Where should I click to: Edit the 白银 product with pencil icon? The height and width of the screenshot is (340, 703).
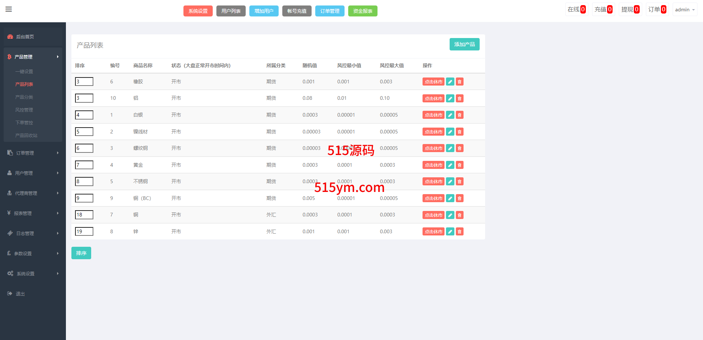[x=450, y=115]
